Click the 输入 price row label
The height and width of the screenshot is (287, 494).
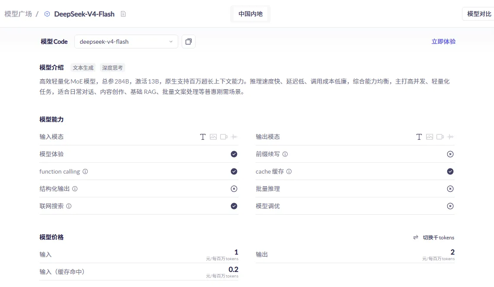click(x=45, y=255)
